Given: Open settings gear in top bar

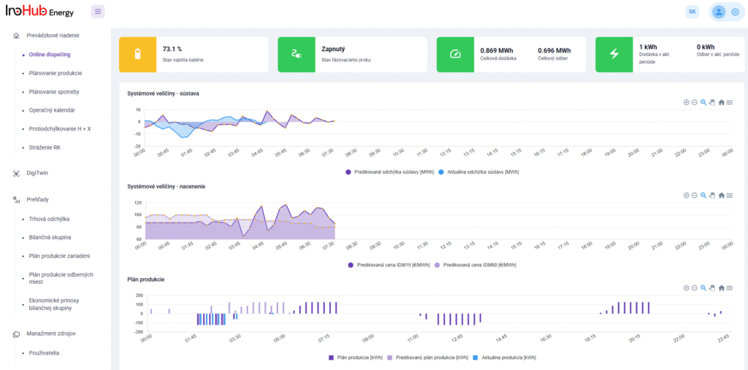Looking at the screenshot, I should pos(735,12).
